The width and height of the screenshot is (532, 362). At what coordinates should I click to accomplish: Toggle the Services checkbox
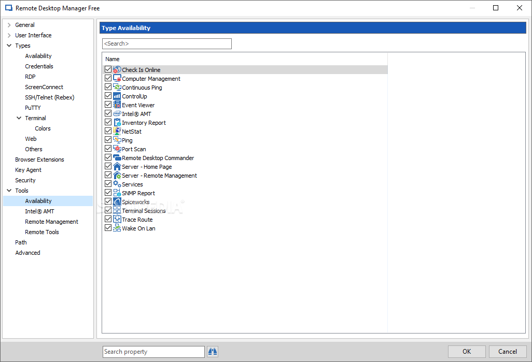tap(108, 184)
